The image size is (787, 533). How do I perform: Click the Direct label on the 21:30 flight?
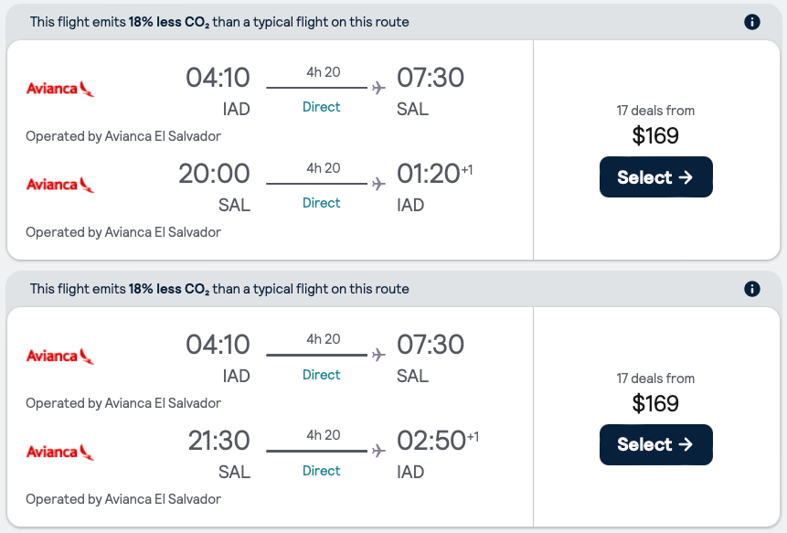[x=321, y=471]
